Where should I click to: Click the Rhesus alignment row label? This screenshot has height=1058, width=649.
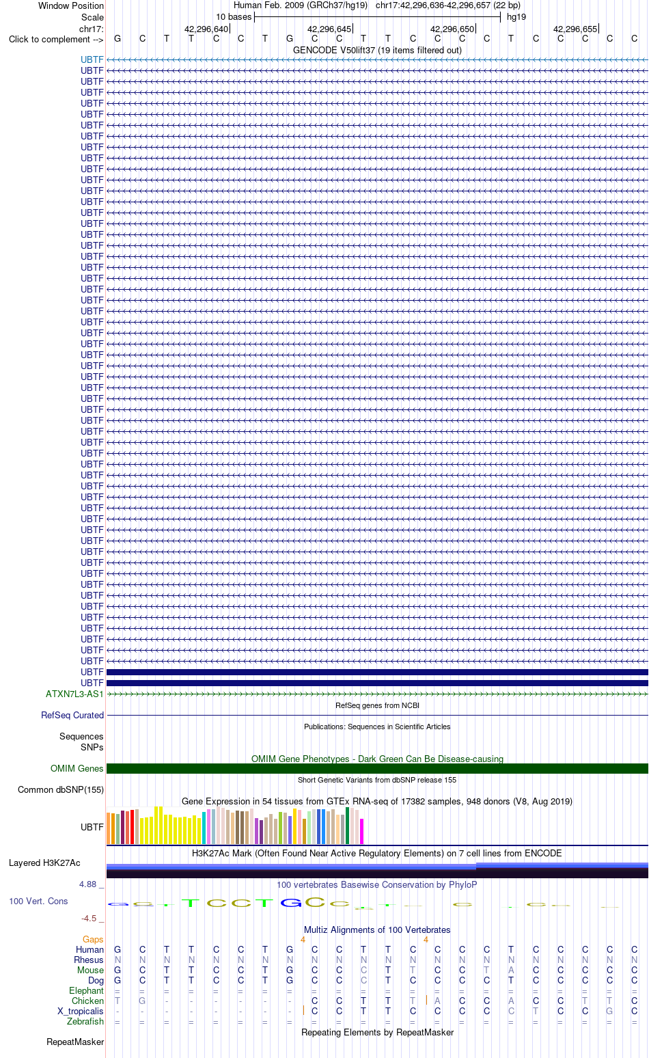point(89,960)
